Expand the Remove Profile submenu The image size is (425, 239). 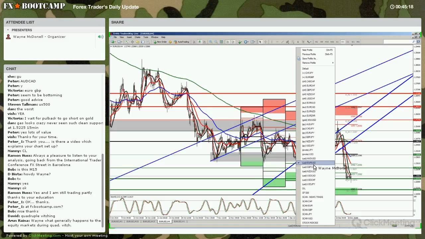pos(315,63)
